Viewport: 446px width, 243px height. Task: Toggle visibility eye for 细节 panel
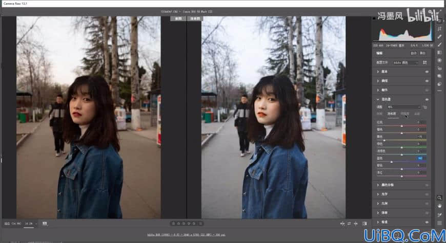(x=427, y=90)
